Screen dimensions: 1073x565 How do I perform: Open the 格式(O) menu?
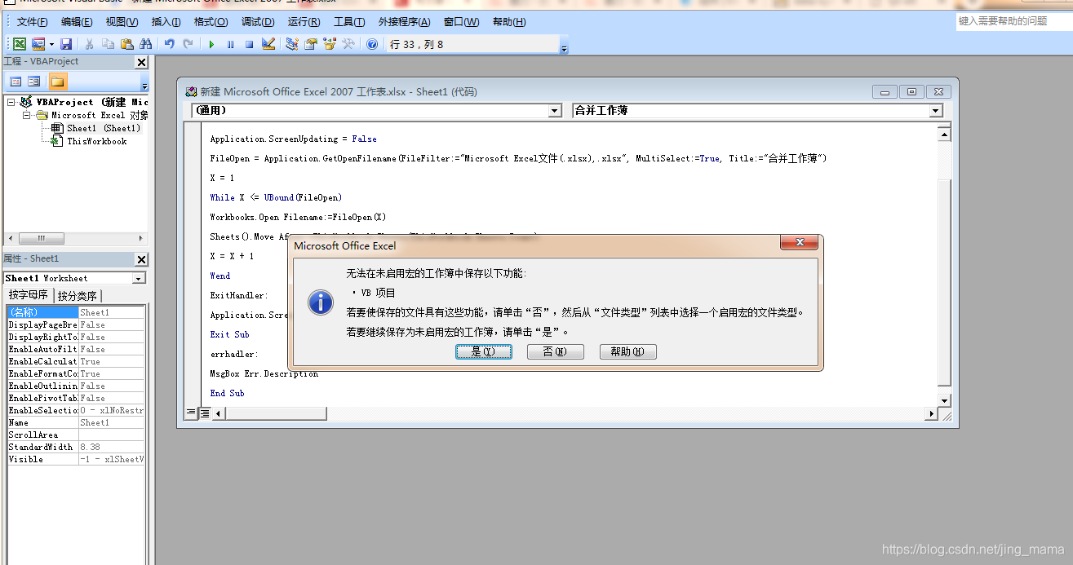211,22
